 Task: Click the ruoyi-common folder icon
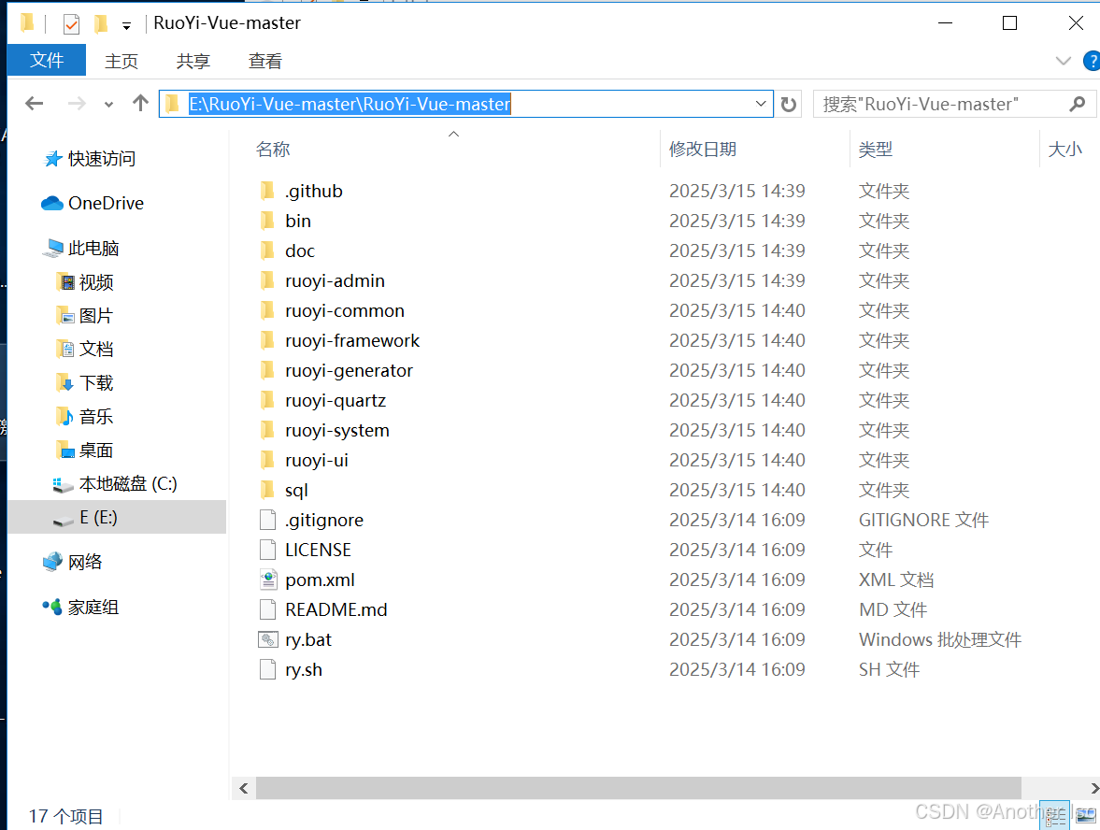coord(267,311)
